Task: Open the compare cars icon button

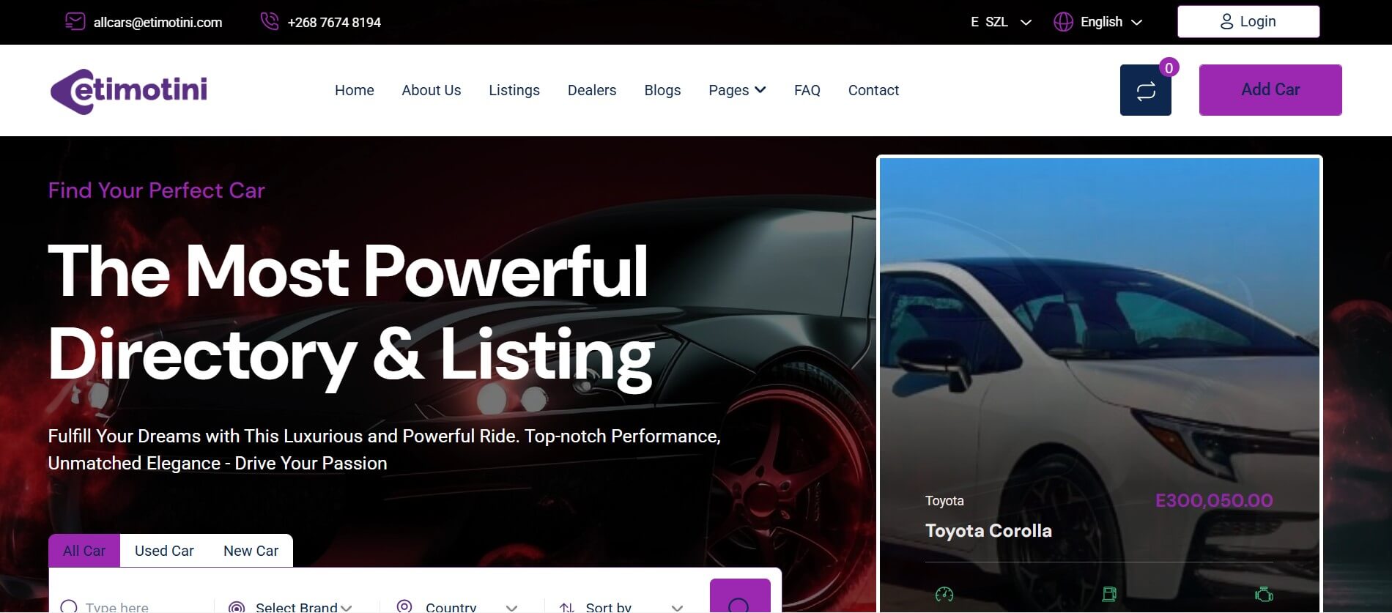Action: click(x=1145, y=90)
